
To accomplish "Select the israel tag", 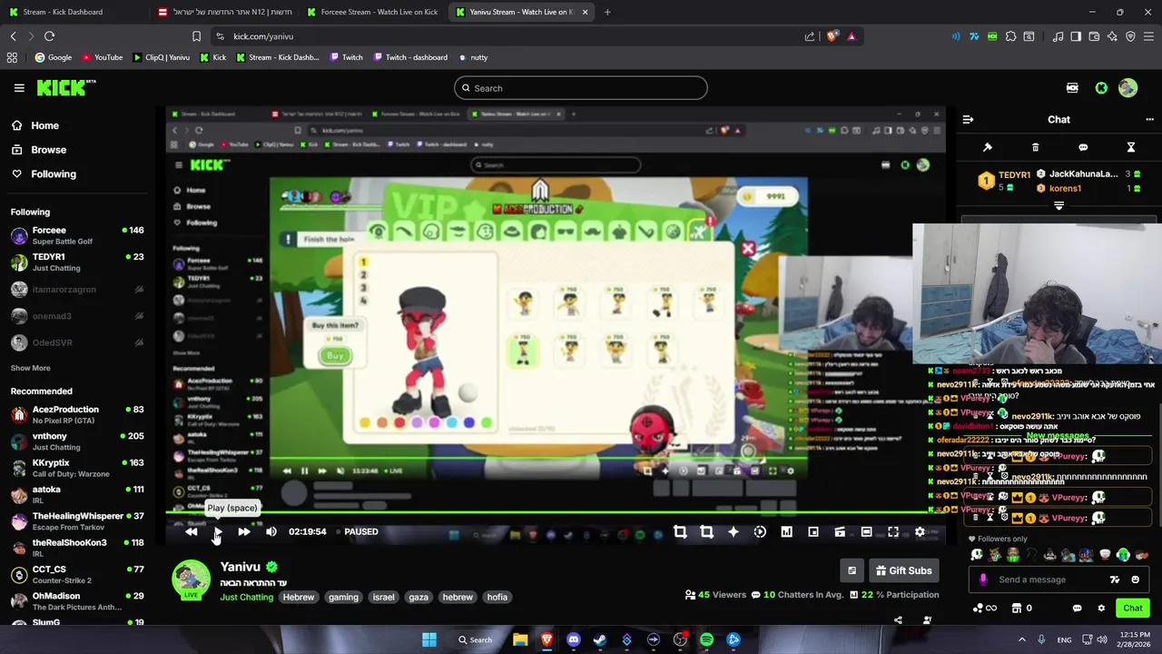I will coord(383,598).
